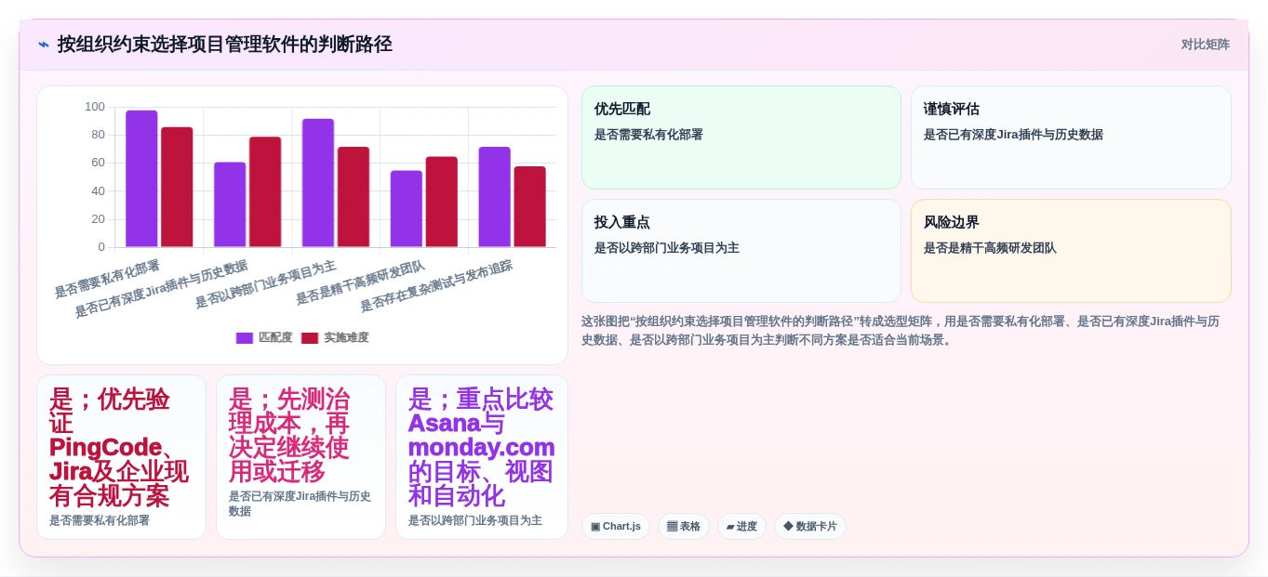1268x577 pixels.
Task: Click the y-axis value 100
Action: coord(95,107)
